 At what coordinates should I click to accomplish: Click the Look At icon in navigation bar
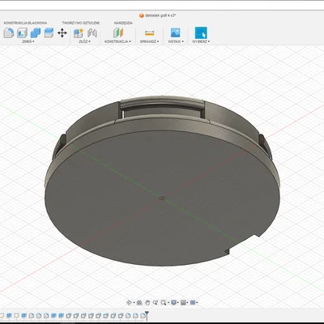tap(139, 302)
